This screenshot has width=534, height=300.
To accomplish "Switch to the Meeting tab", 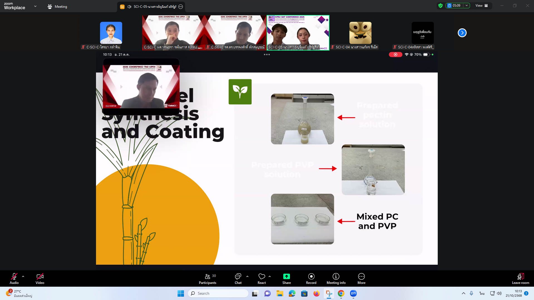I will click(x=57, y=7).
